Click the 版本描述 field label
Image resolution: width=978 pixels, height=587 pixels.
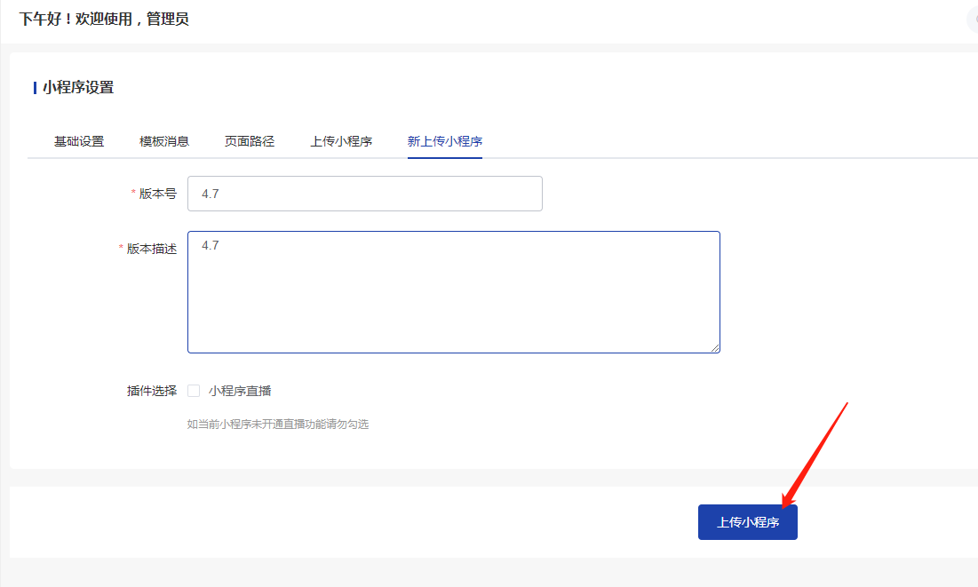(x=152, y=249)
